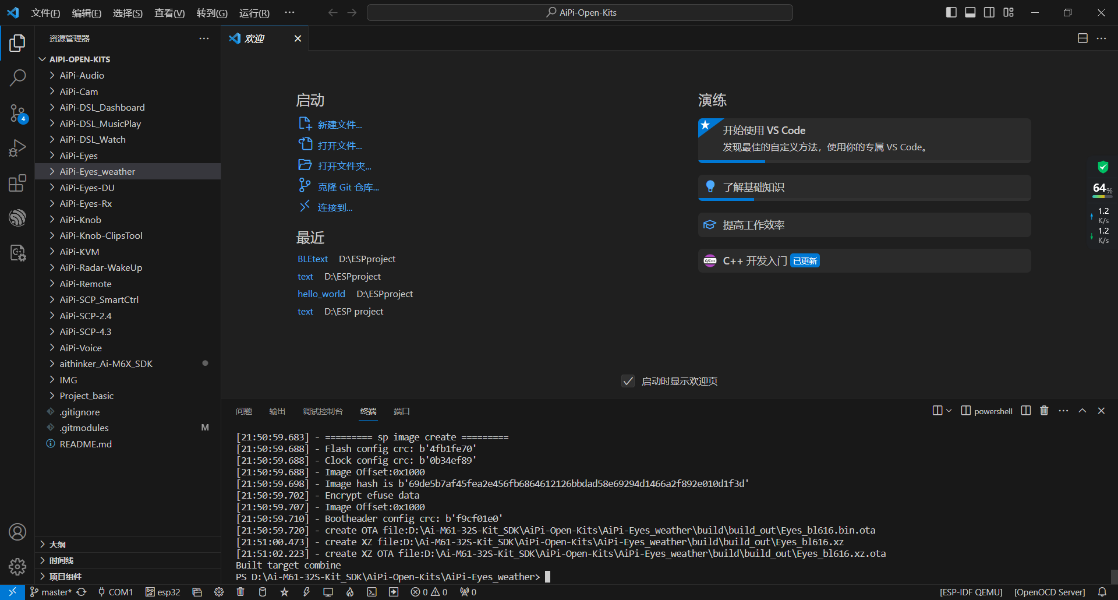
Task: Run full clean via status bar trash icon
Action: pyautogui.click(x=240, y=592)
